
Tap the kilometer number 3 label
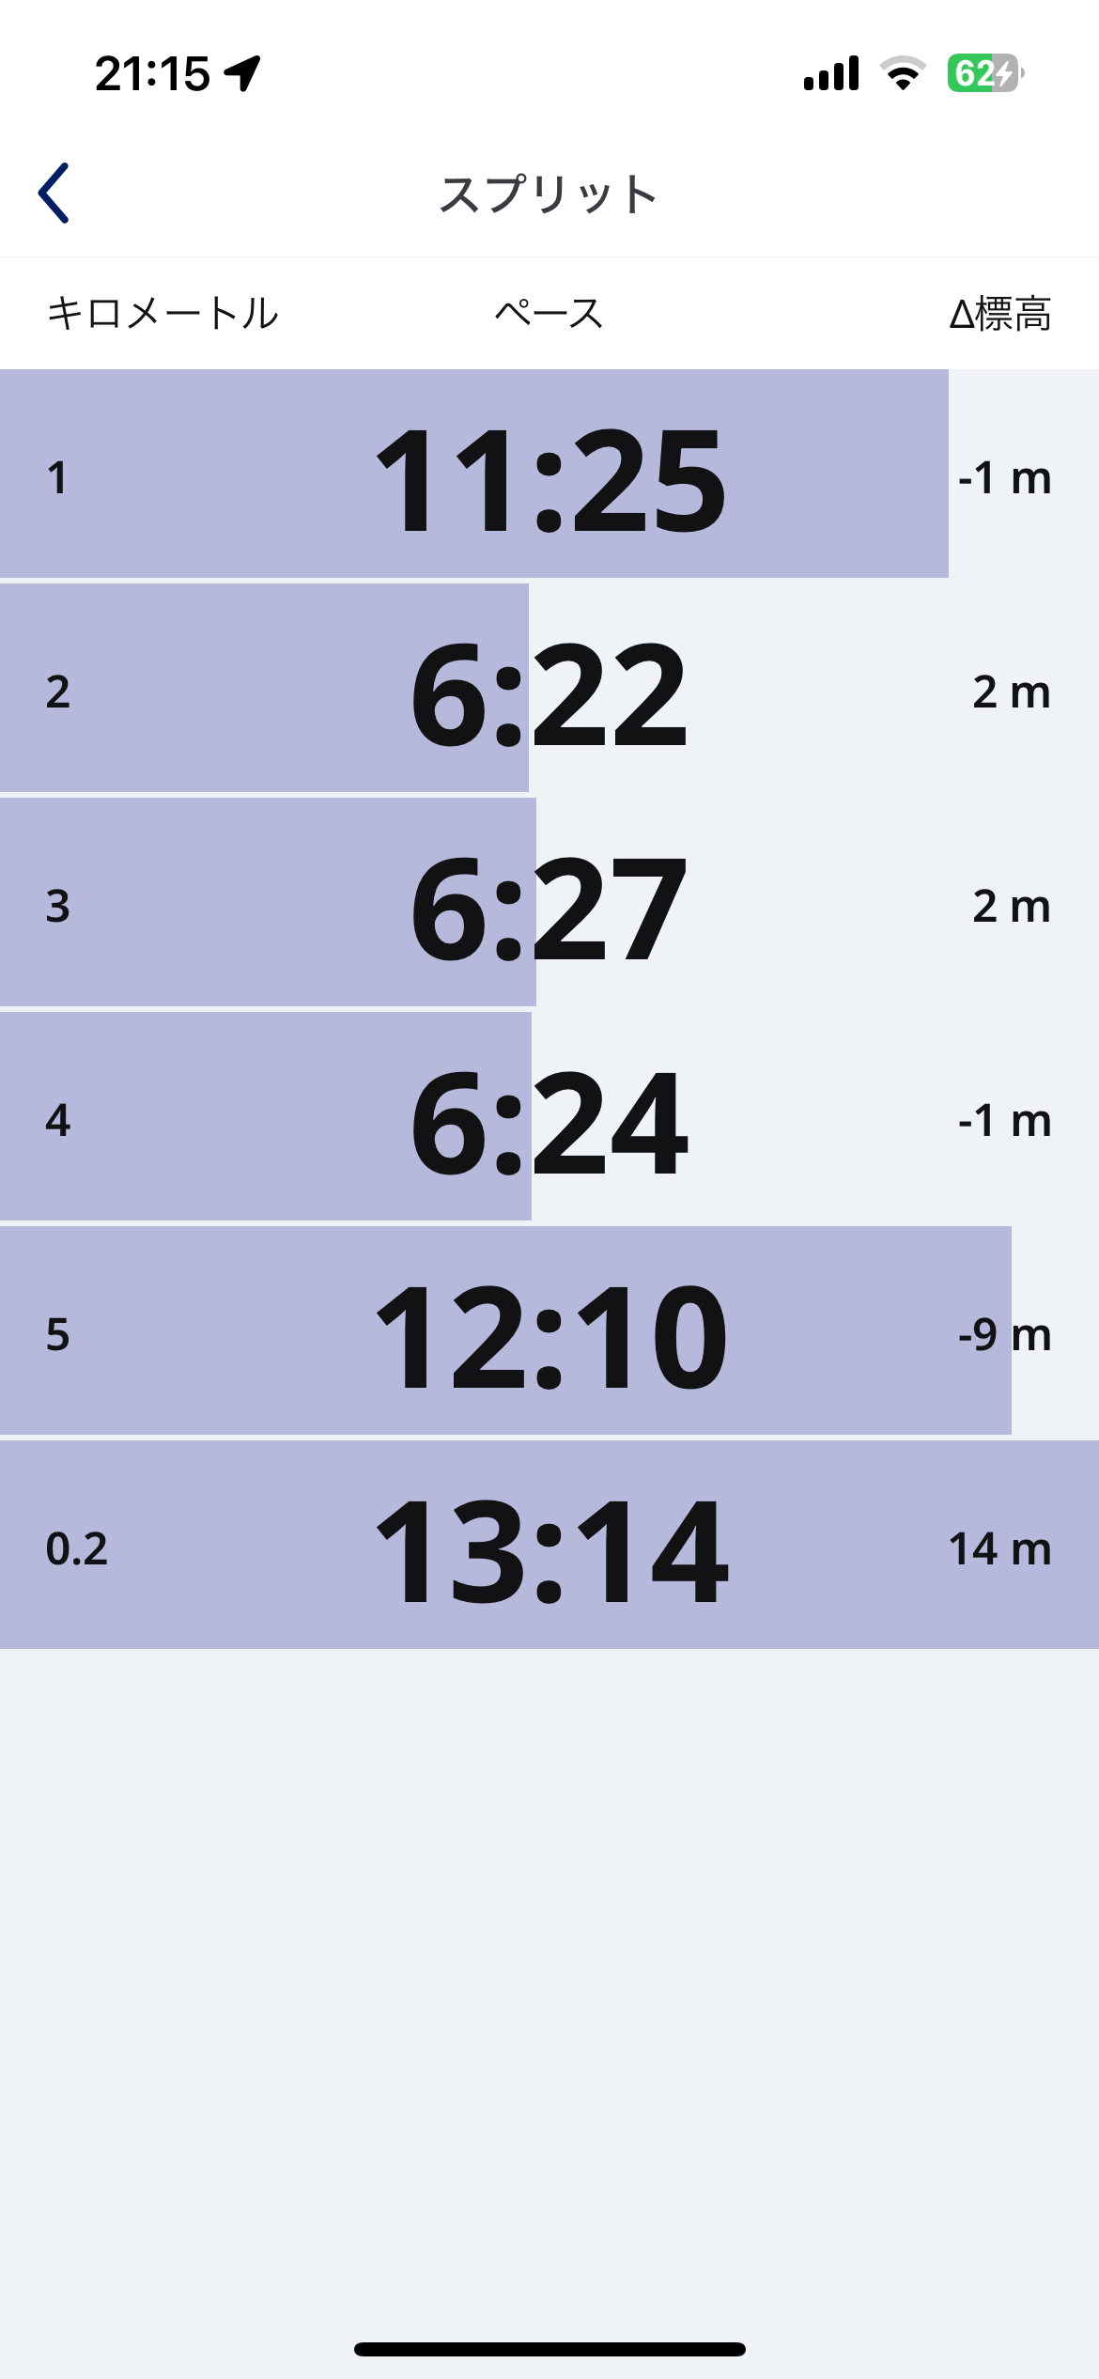tap(58, 906)
